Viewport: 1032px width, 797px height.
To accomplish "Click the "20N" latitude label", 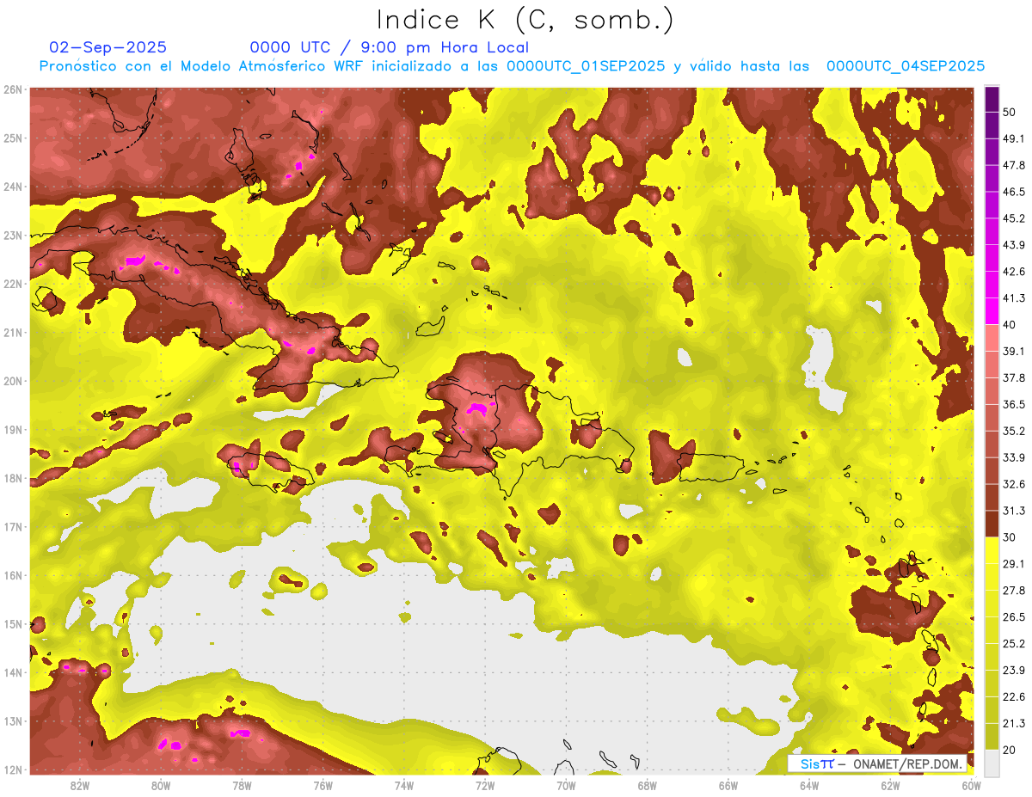I will 13,381.
